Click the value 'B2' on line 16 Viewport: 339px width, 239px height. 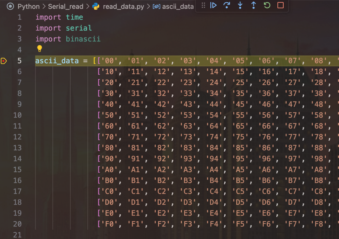point(161,180)
